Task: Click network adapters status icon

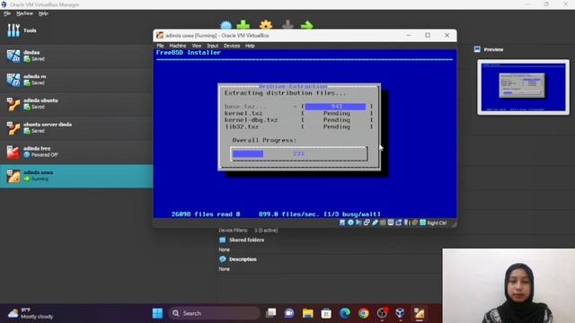Action: click(x=367, y=223)
